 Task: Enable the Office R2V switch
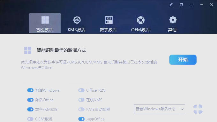click(81, 90)
